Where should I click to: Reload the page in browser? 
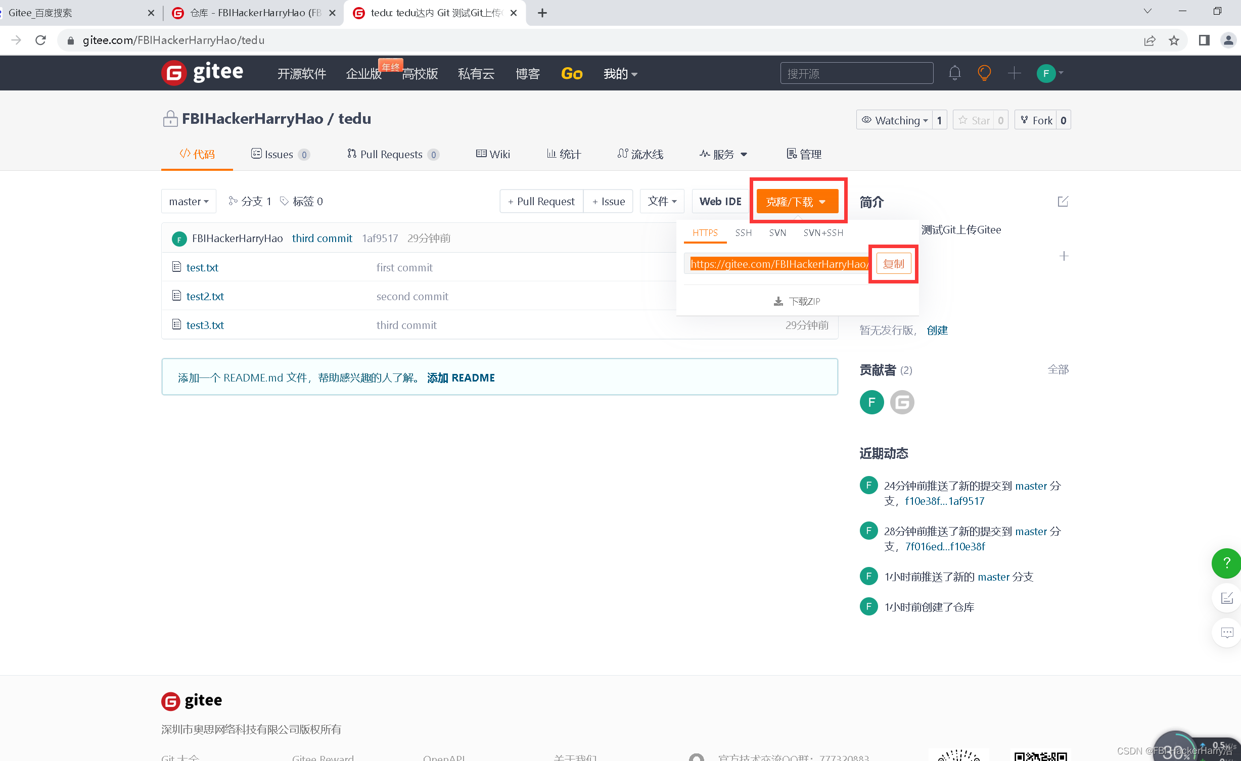pos(41,40)
